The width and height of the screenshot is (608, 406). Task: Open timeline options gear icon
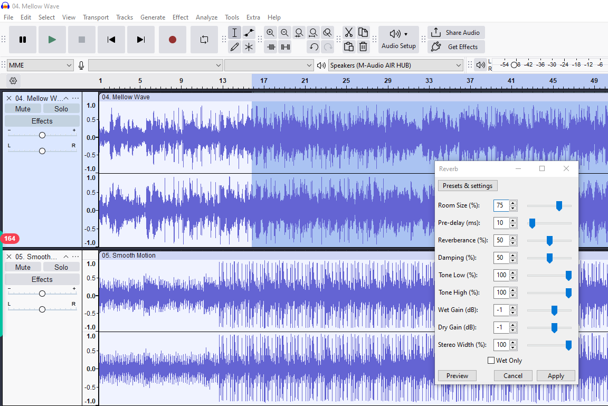coord(13,81)
